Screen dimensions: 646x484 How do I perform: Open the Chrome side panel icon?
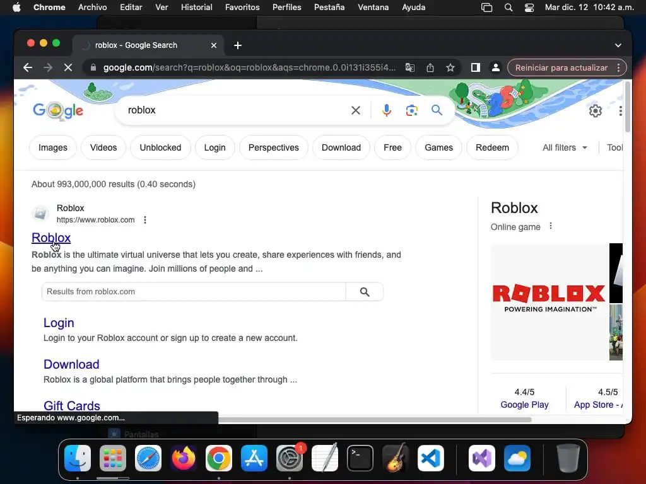tap(476, 67)
